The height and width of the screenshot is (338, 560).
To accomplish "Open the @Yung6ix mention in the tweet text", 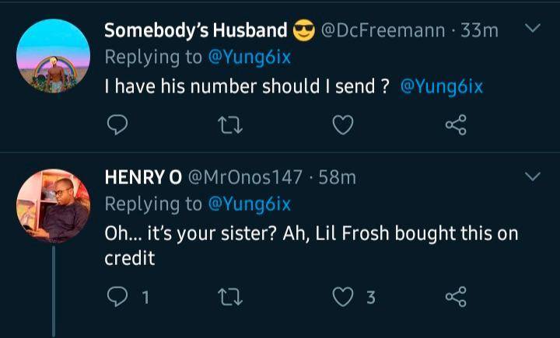I will [441, 87].
